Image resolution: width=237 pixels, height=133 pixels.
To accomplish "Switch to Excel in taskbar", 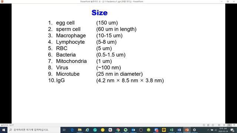I will tap(171, 130).
